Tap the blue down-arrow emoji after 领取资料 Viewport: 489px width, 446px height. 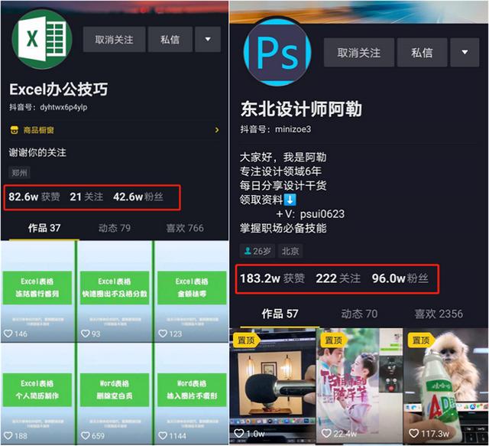tap(290, 200)
